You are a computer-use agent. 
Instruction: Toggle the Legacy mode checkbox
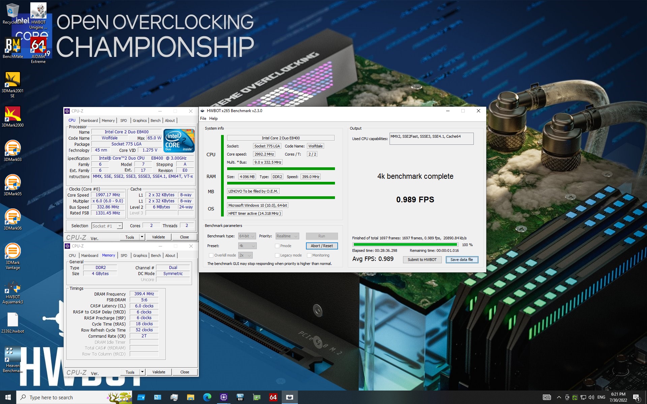click(x=277, y=255)
